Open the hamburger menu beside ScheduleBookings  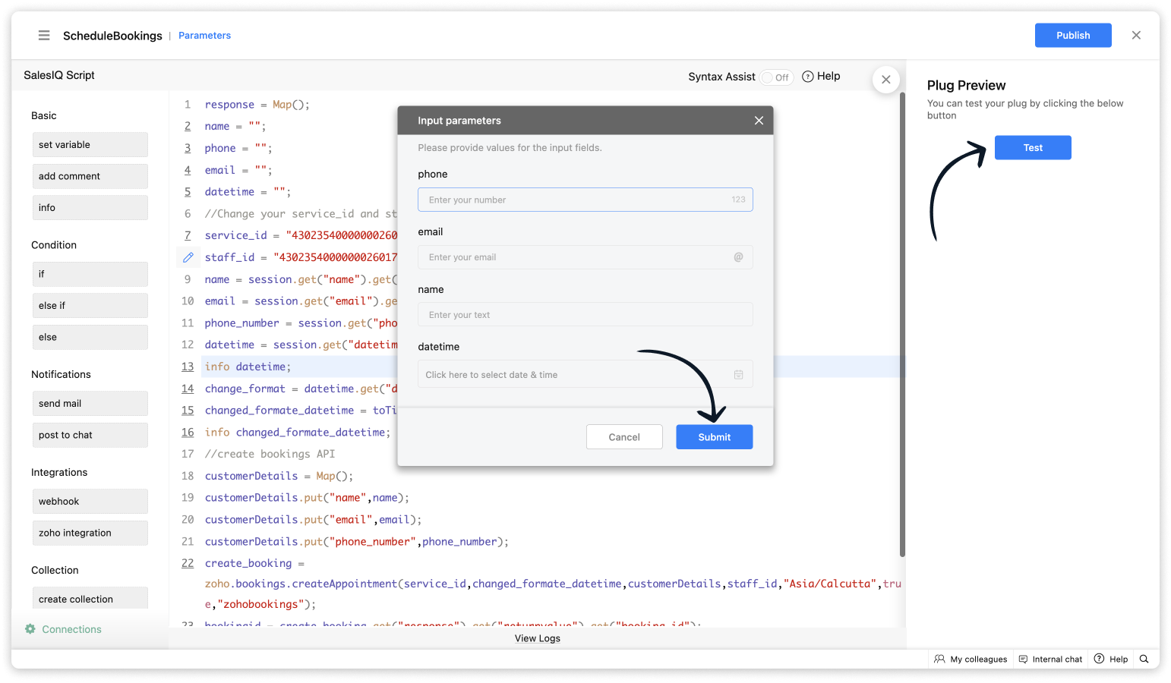click(44, 36)
